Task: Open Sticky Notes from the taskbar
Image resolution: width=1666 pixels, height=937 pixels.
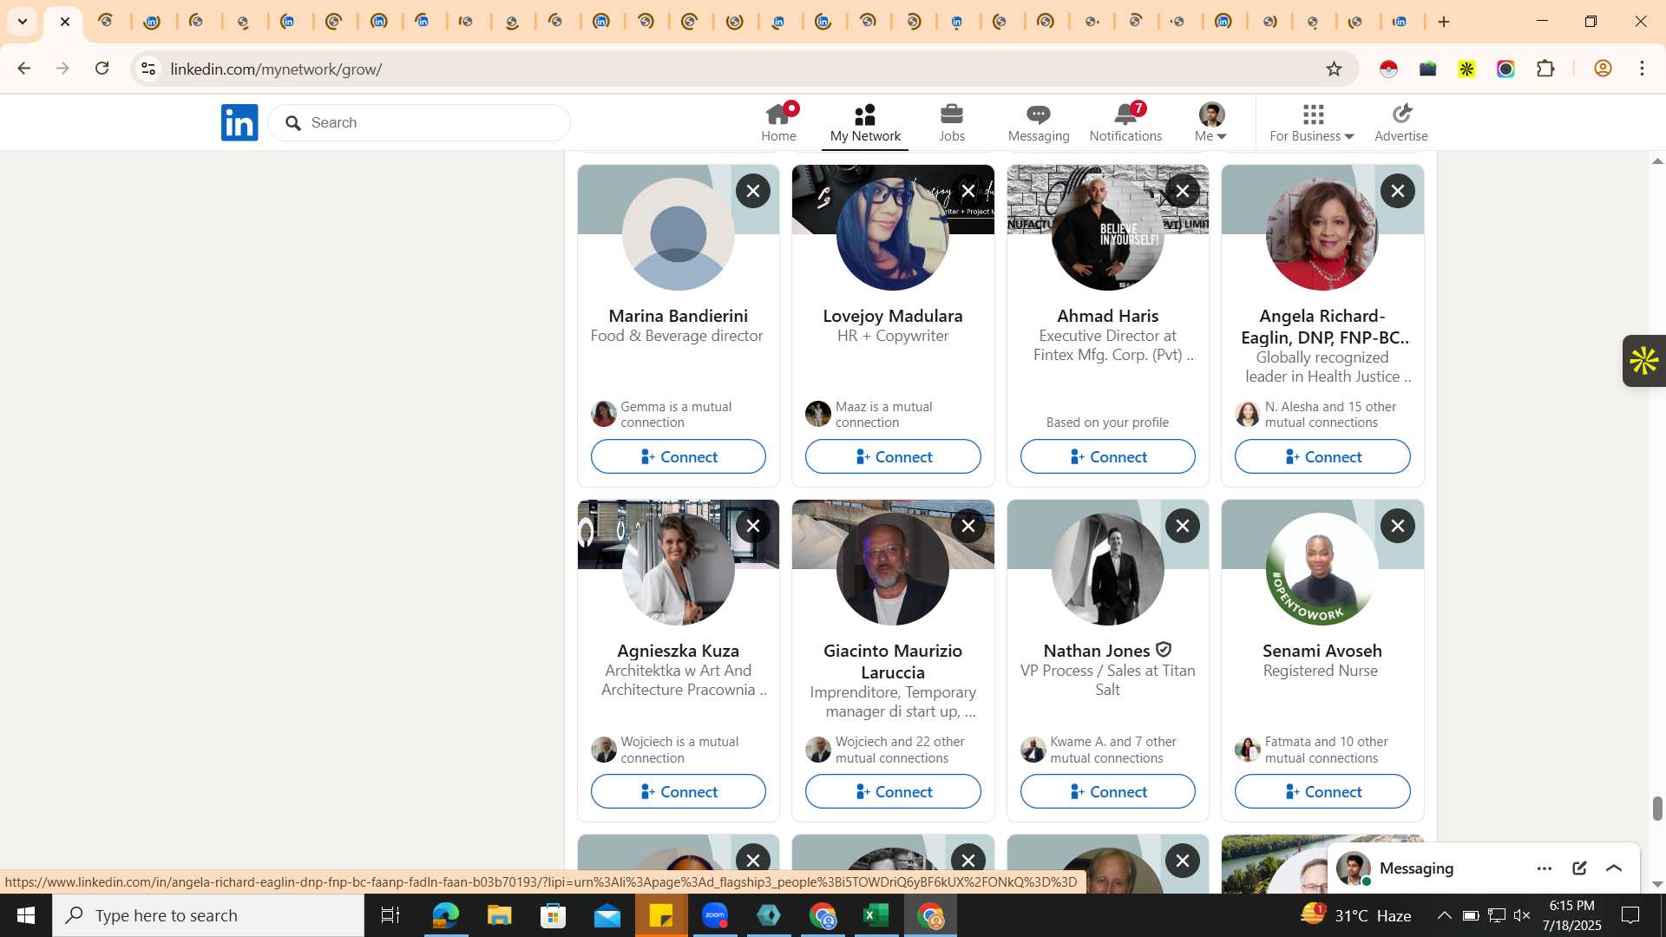Action: click(661, 915)
